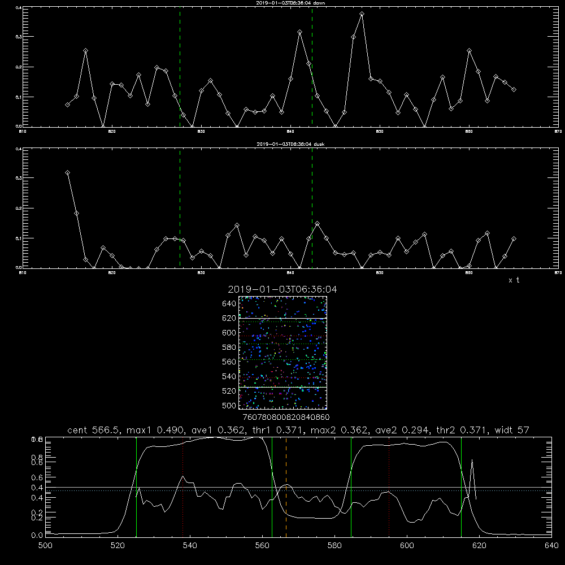Viewport: 565px width, 565px height.
Task: Click the 'thr2 0.371' statistic text
Action: (x=462, y=430)
